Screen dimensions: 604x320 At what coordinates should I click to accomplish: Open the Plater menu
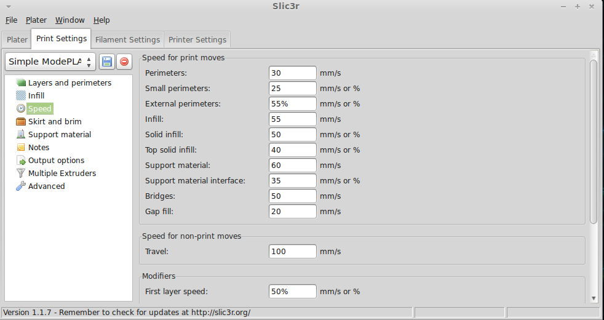point(36,20)
